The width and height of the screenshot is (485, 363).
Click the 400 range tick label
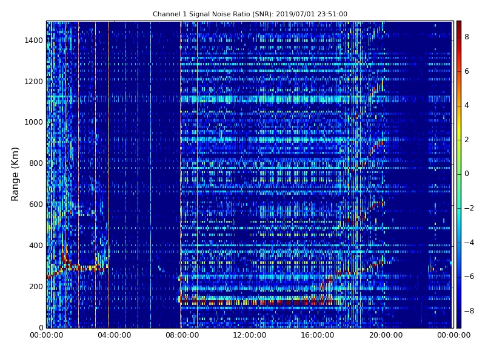pyautogui.click(x=36, y=246)
